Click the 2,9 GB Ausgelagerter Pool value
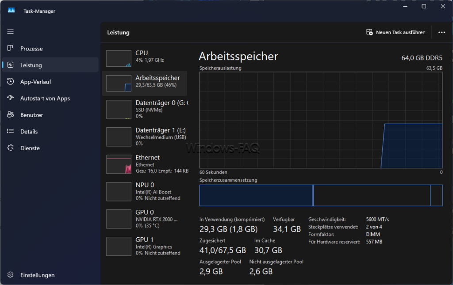 coord(211,271)
